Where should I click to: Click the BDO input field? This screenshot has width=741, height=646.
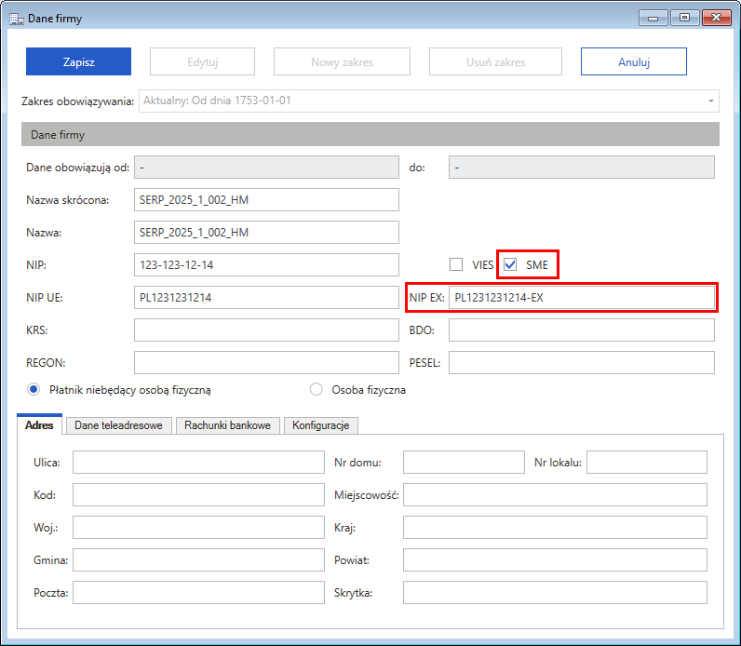click(x=582, y=330)
